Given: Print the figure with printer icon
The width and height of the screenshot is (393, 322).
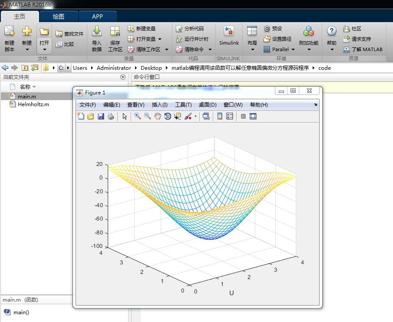Looking at the screenshot, I should [x=111, y=116].
